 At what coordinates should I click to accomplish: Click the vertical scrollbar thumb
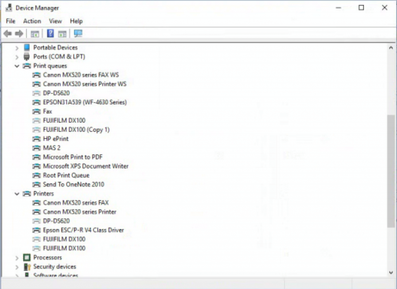[x=391, y=171]
